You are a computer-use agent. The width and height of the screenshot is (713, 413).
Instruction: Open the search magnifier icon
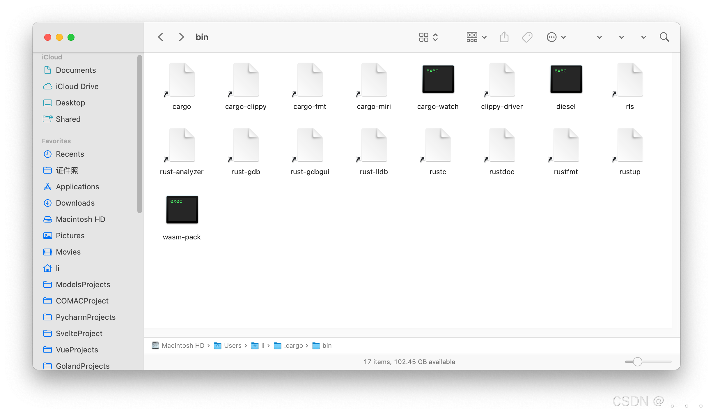tap(664, 37)
